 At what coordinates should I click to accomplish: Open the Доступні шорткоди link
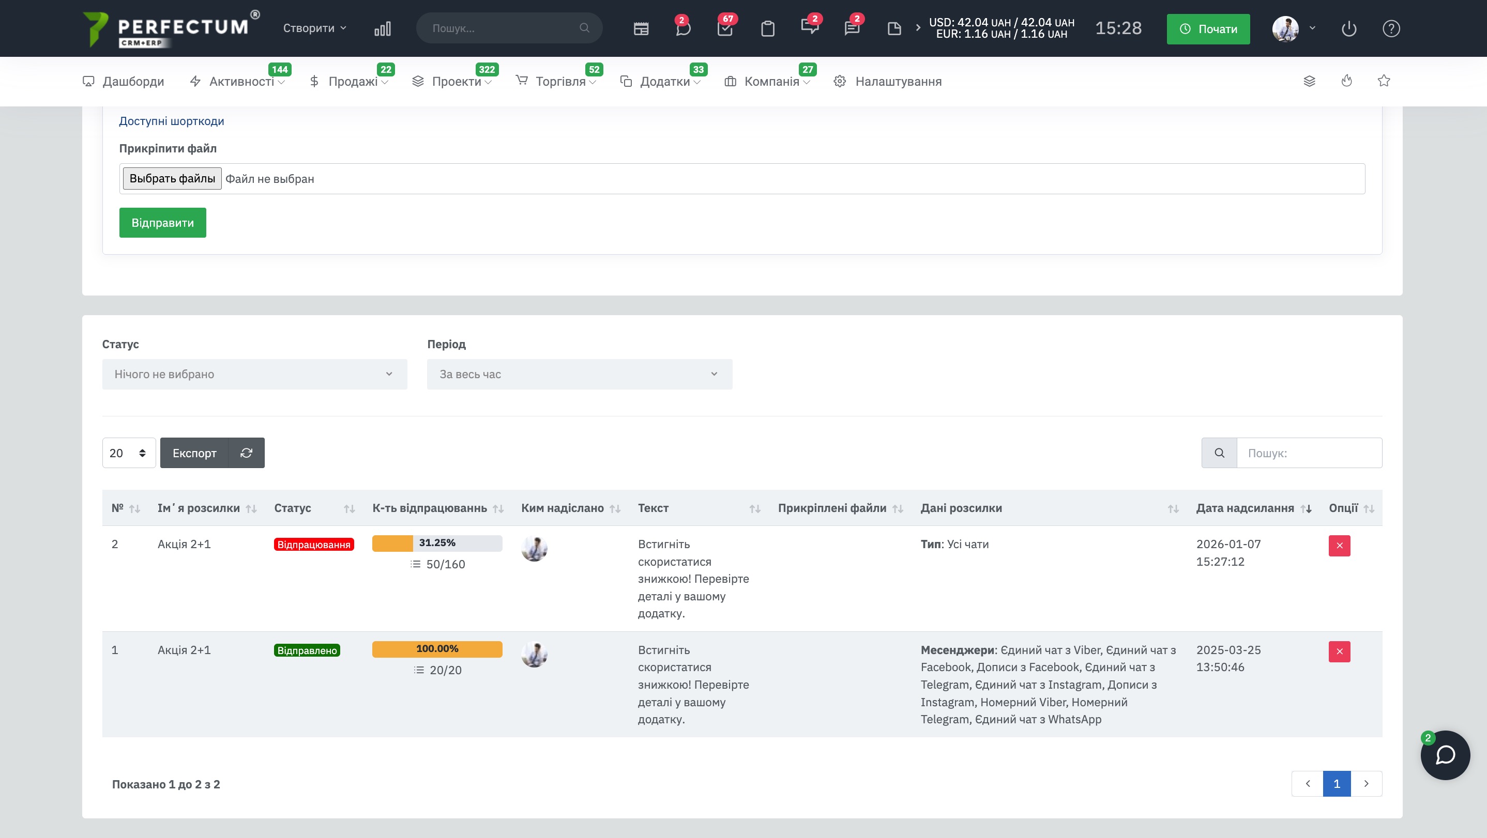(x=172, y=121)
